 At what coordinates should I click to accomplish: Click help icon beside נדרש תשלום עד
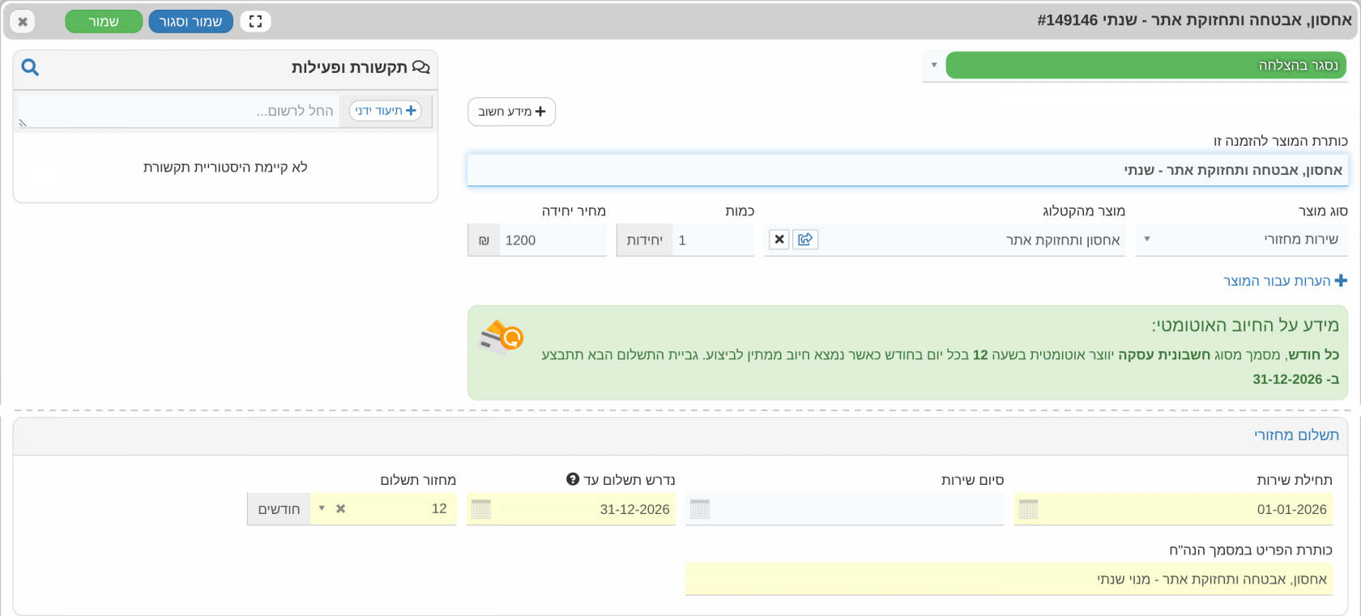click(x=573, y=479)
